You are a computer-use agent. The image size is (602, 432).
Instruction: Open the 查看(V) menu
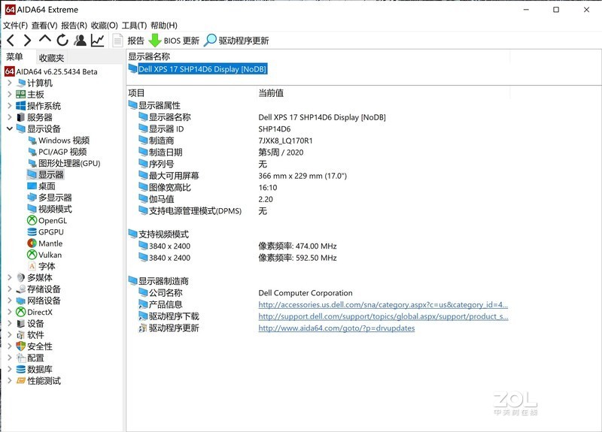[x=44, y=26]
